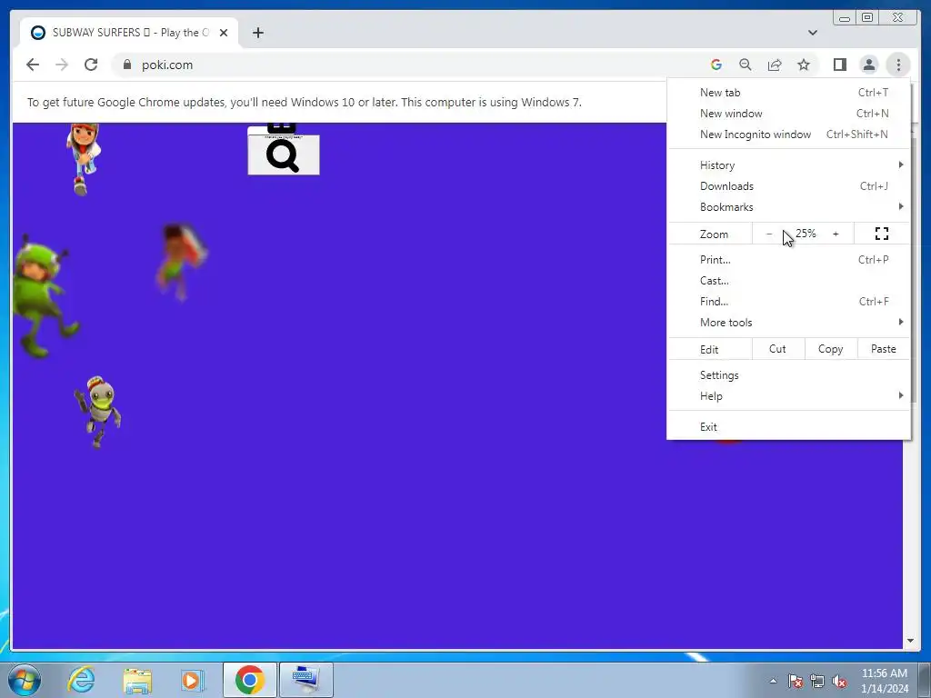Expand the Bookmarks submenu
The height and width of the screenshot is (698, 931).
pyautogui.click(x=788, y=206)
